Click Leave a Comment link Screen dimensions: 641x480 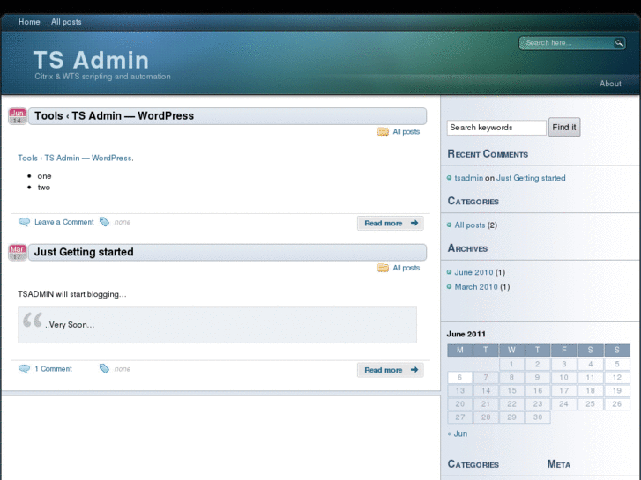(64, 222)
